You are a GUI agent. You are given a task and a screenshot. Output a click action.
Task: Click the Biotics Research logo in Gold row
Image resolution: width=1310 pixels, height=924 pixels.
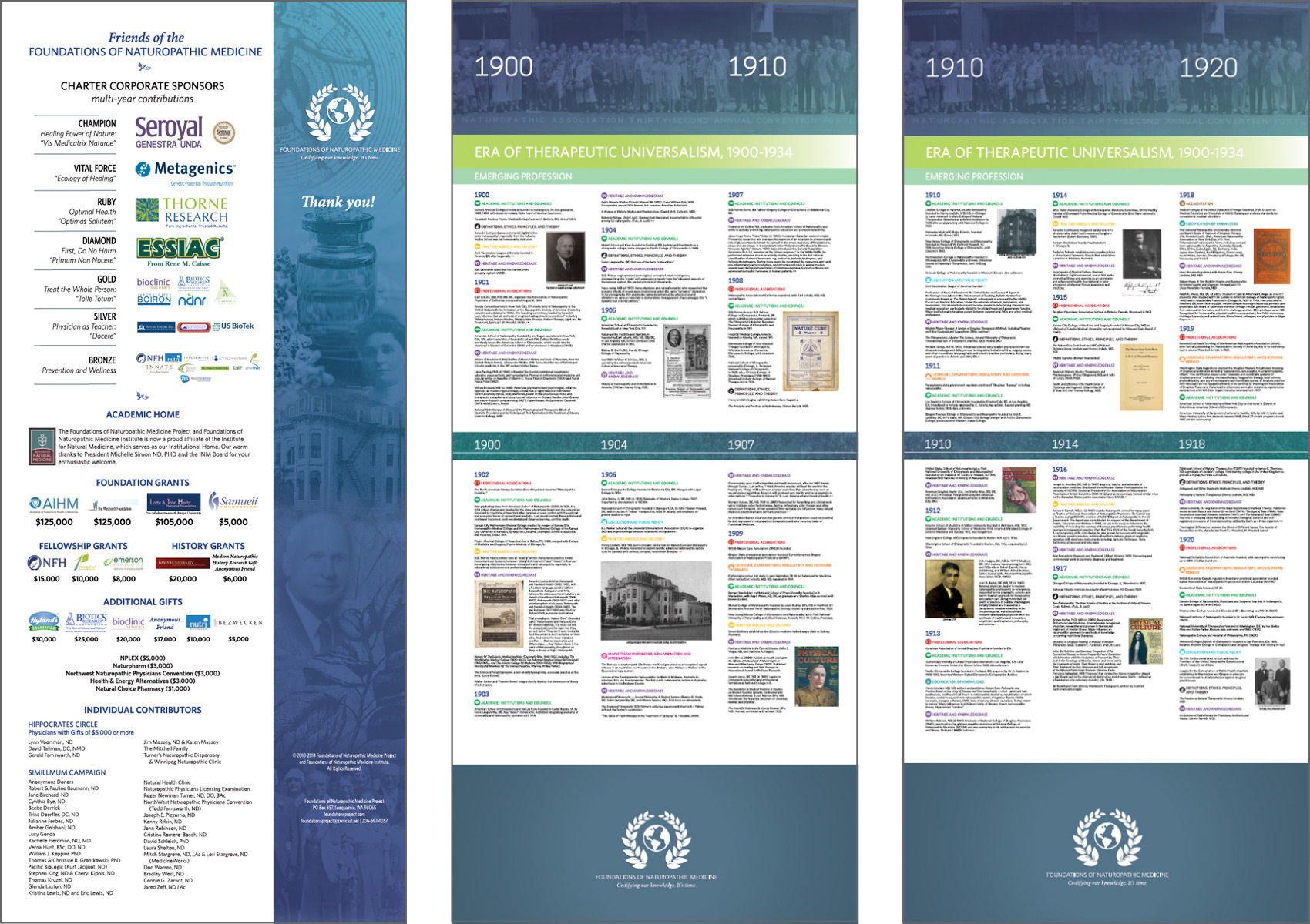193,283
